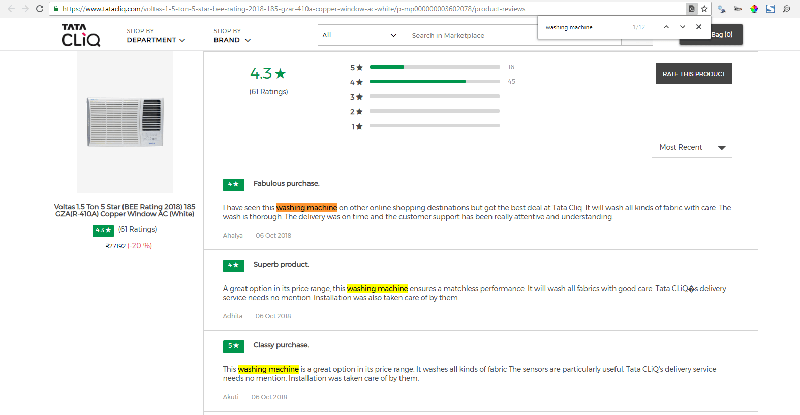Click the find box containing washing machine
Image resolution: width=800 pixels, height=415 pixels.
(x=584, y=27)
